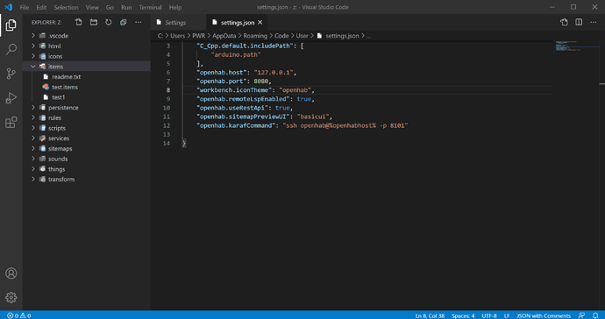Open the Go menu
605x319 pixels.
click(110, 7)
